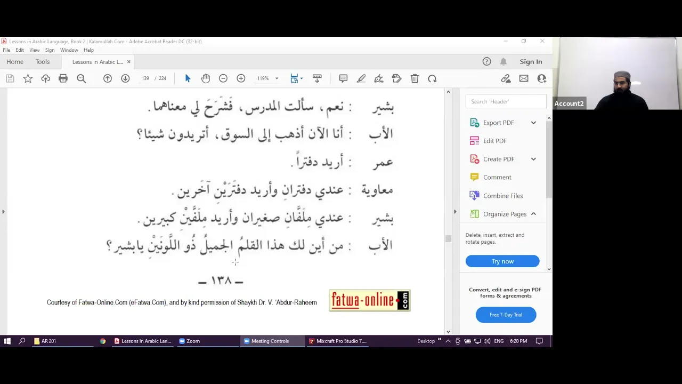Viewport: 682px width, 384px height.
Task: Open the taskbar volume speaker icon
Action: pyautogui.click(x=486, y=341)
